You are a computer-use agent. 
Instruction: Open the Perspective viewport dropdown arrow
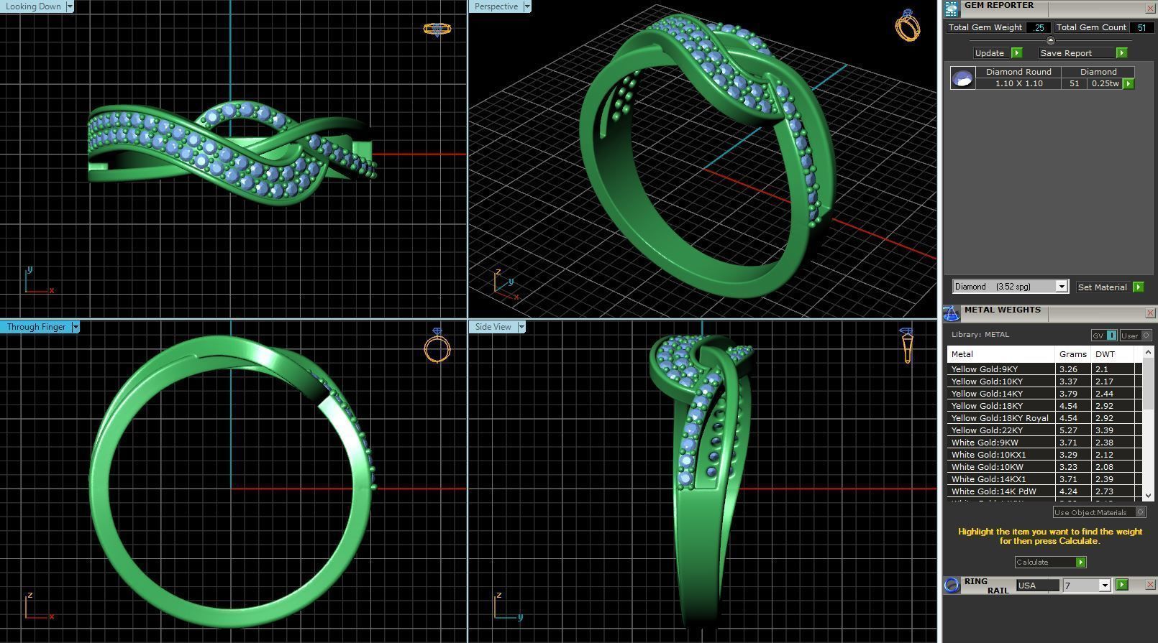527,6
